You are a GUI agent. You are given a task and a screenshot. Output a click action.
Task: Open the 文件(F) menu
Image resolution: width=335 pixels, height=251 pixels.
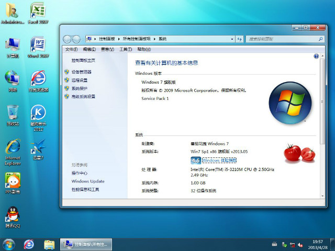click(71, 50)
